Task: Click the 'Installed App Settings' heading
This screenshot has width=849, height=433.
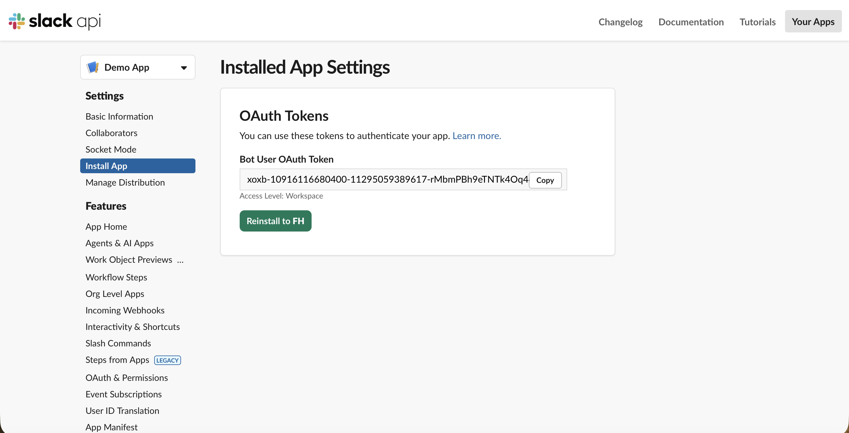Action: (305, 67)
